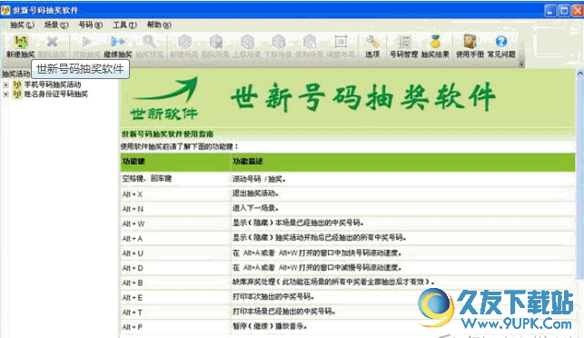Click the 开始抽奖 play icon
This screenshot has width=584, height=338.
pos(86,42)
